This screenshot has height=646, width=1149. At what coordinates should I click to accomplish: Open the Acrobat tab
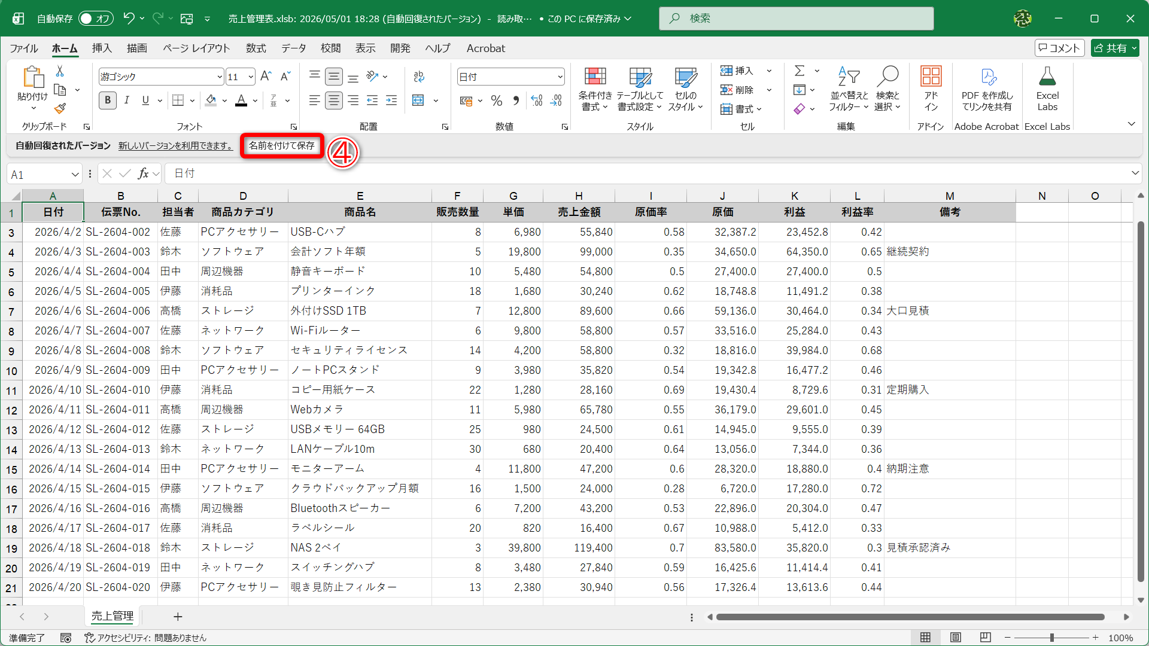click(x=486, y=48)
